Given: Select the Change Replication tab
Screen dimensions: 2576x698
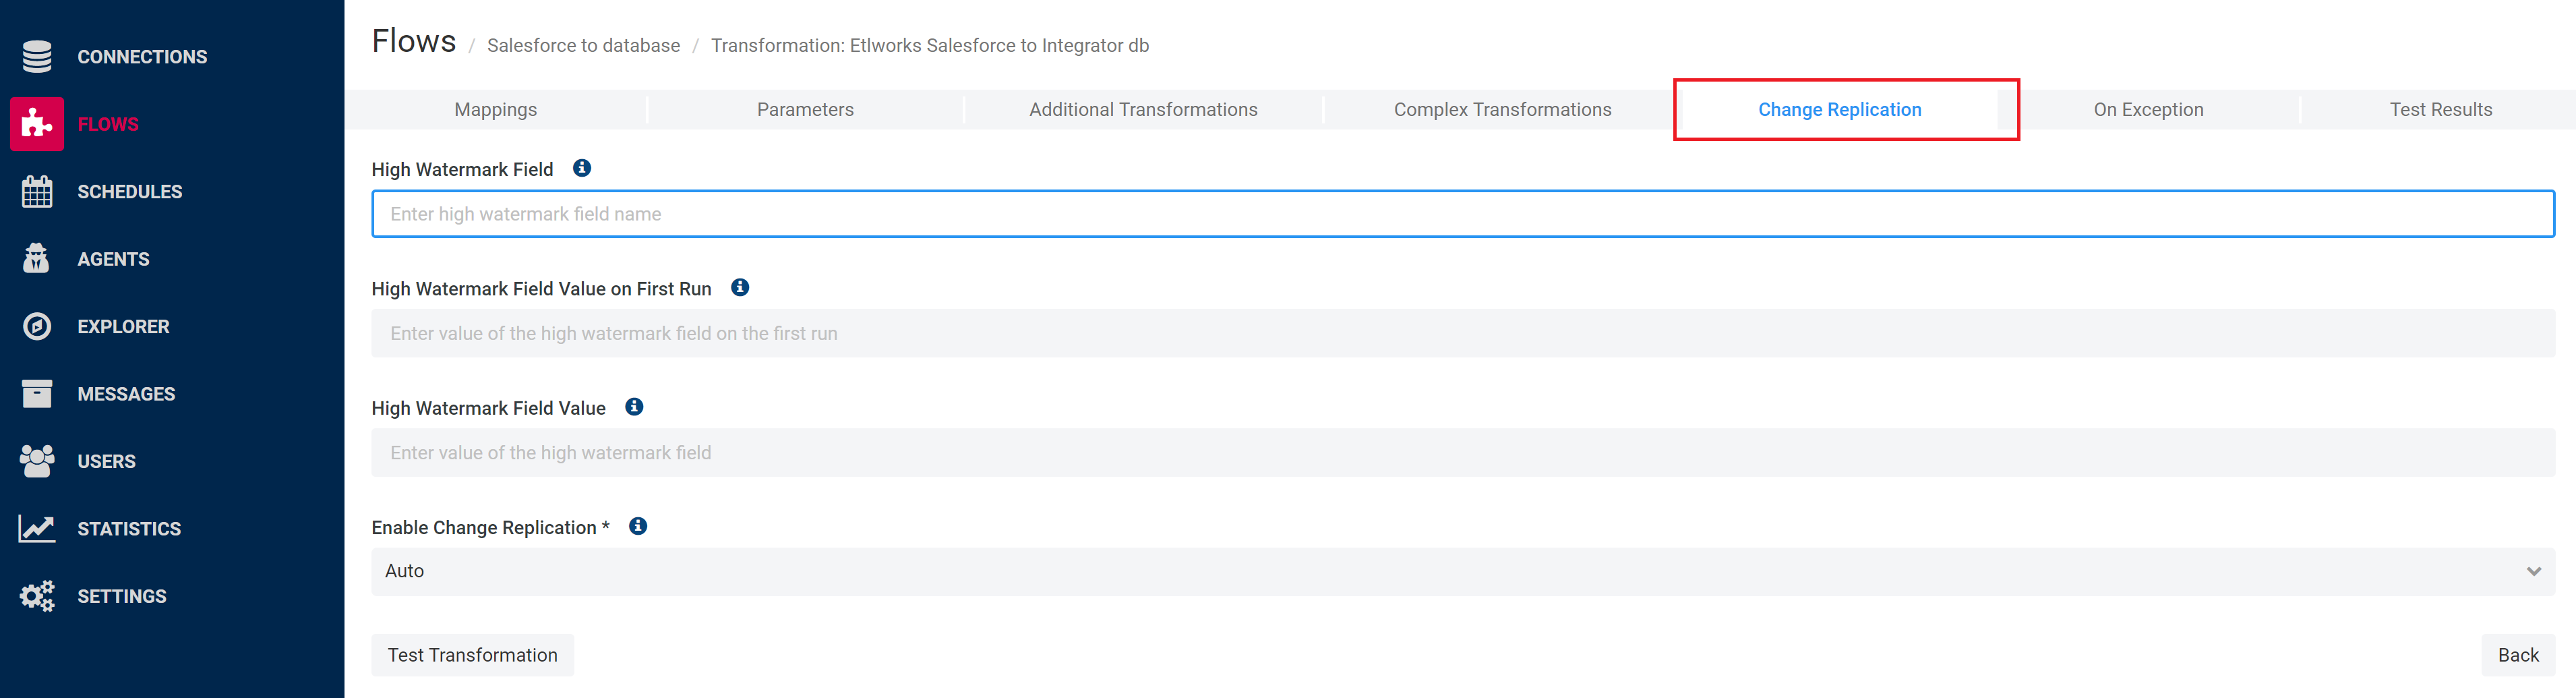Looking at the screenshot, I should (1840, 109).
